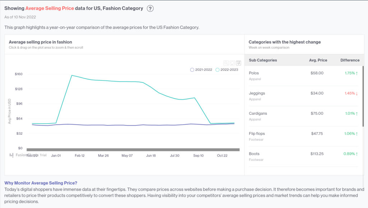The width and height of the screenshot is (368, 208).
Task: Click the FusionCharts Trial watermark
Action: point(28,155)
